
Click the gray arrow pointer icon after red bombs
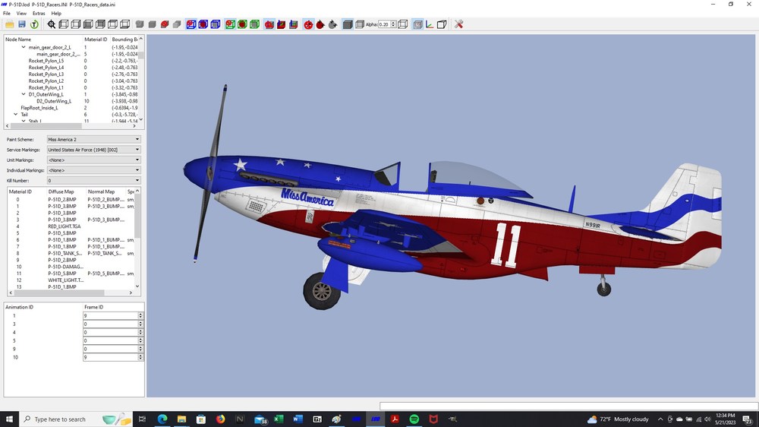[332, 24]
